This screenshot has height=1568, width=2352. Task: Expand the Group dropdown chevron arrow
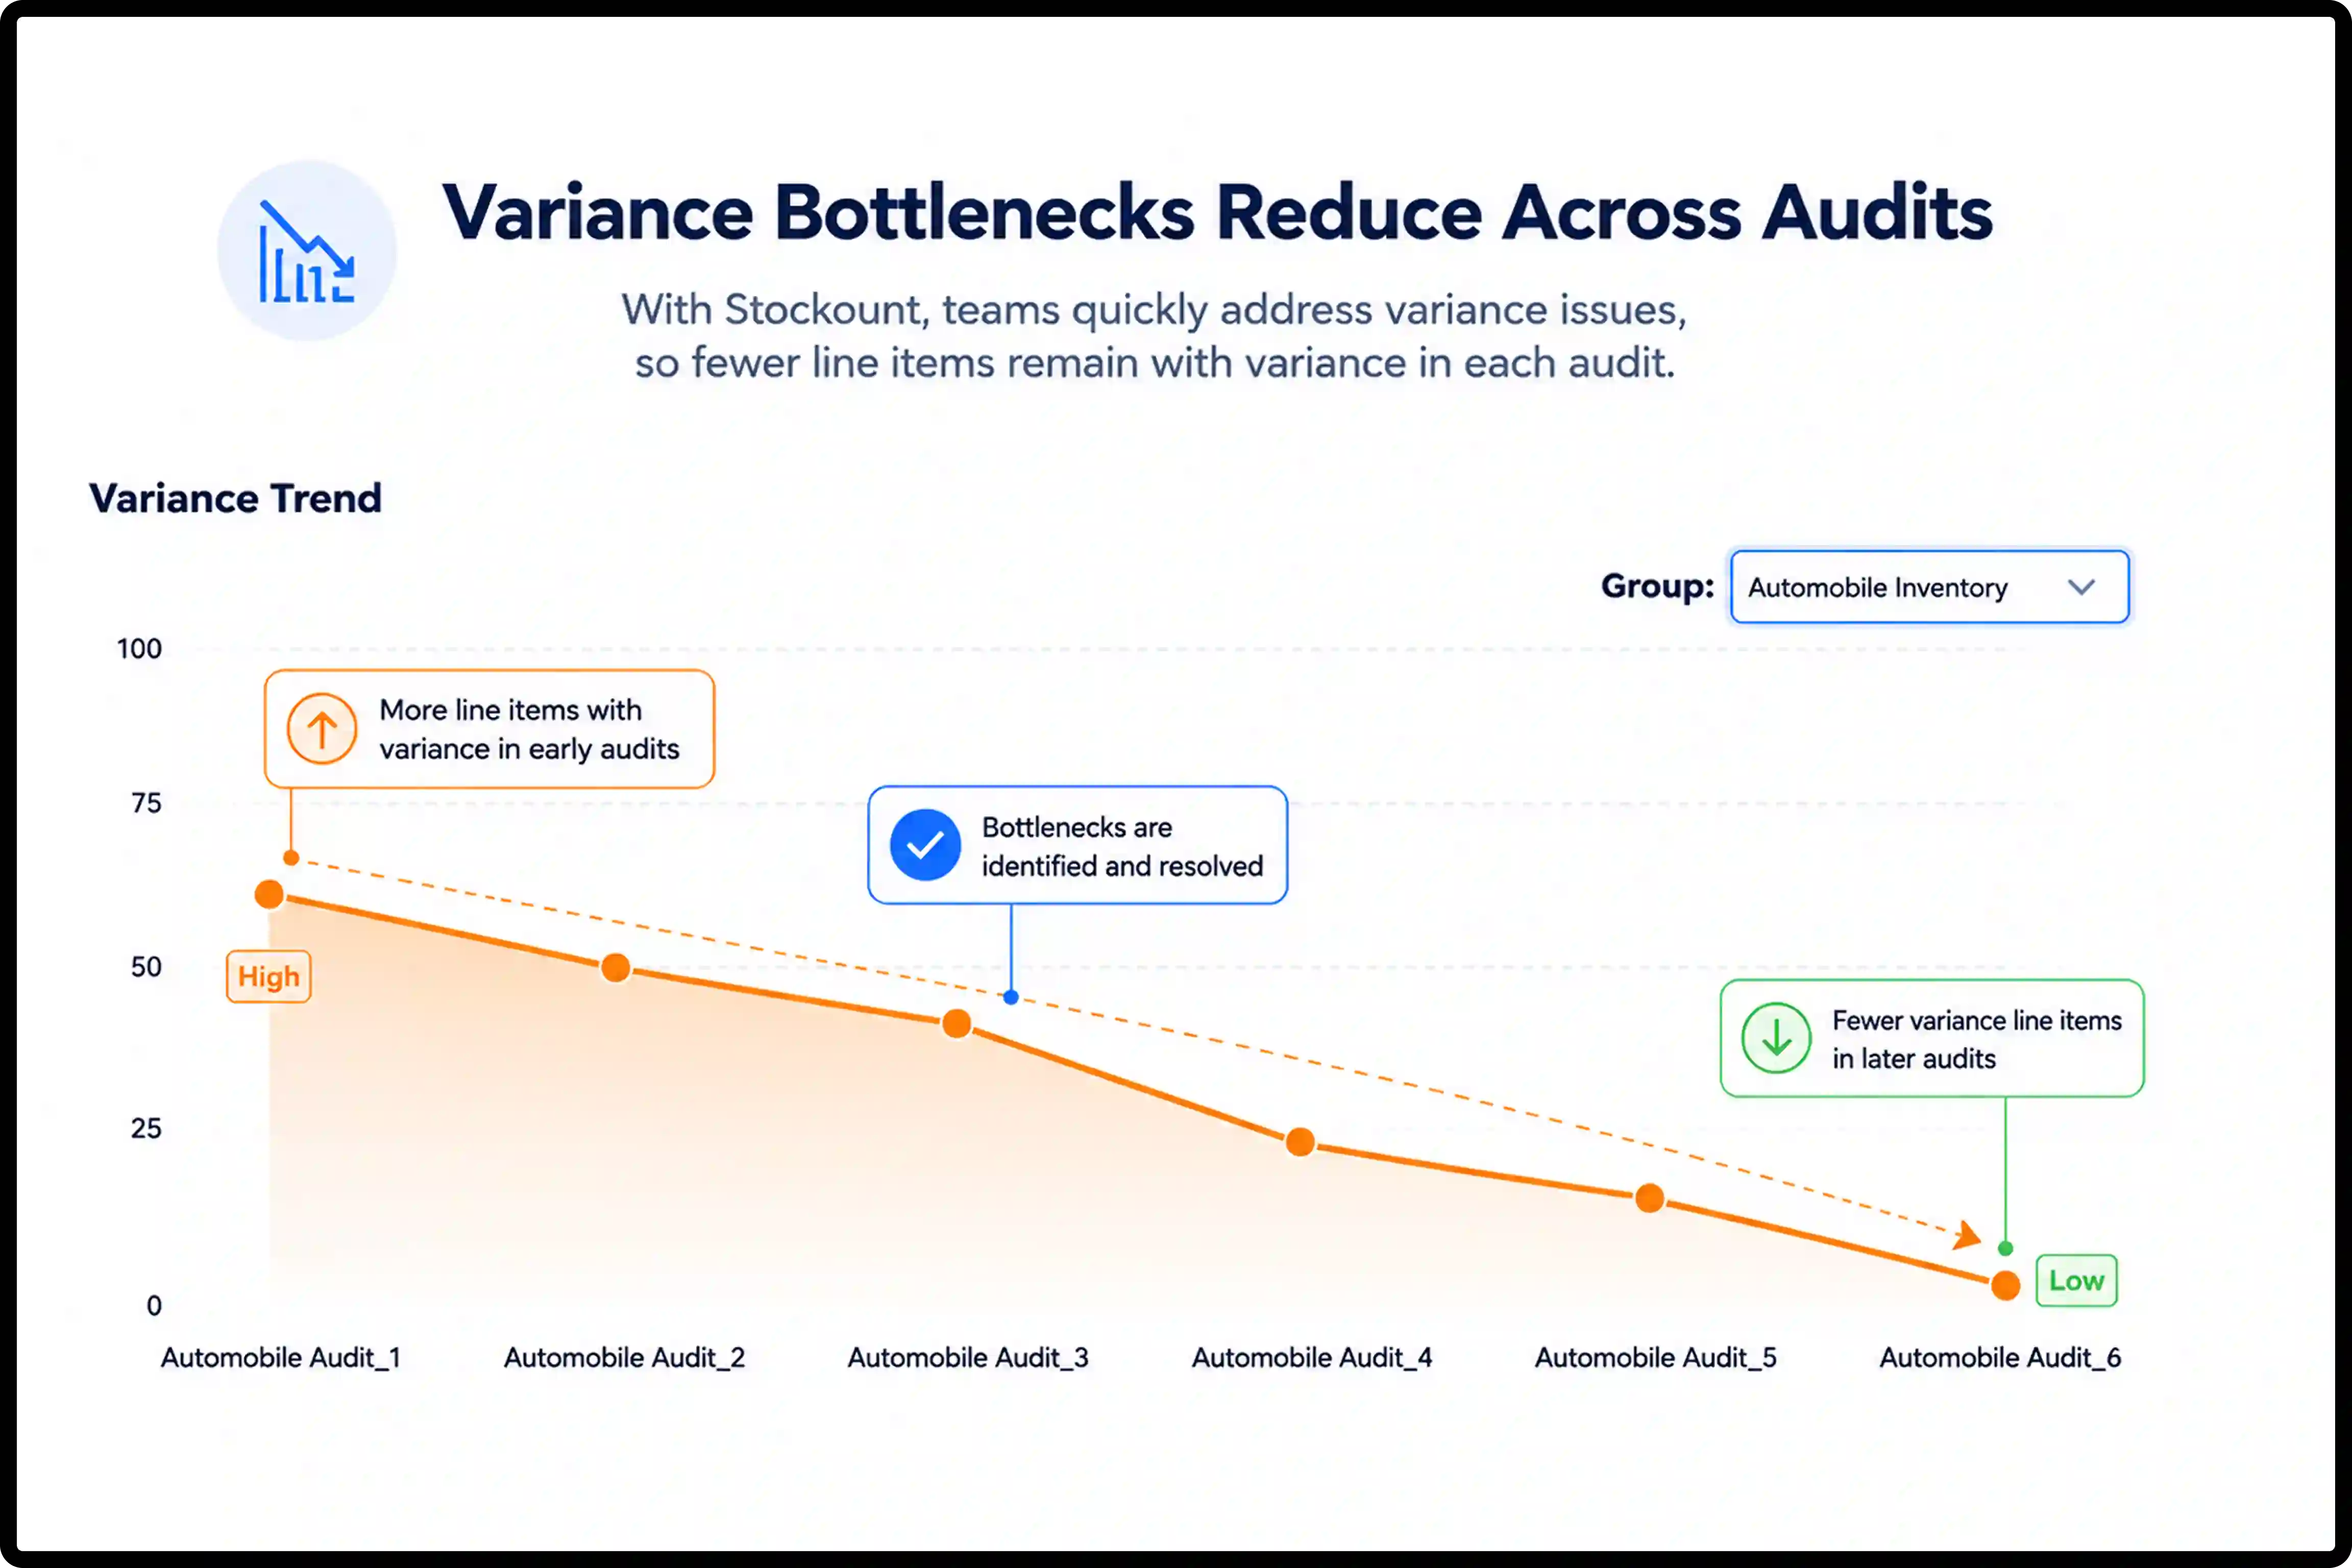(x=2081, y=587)
